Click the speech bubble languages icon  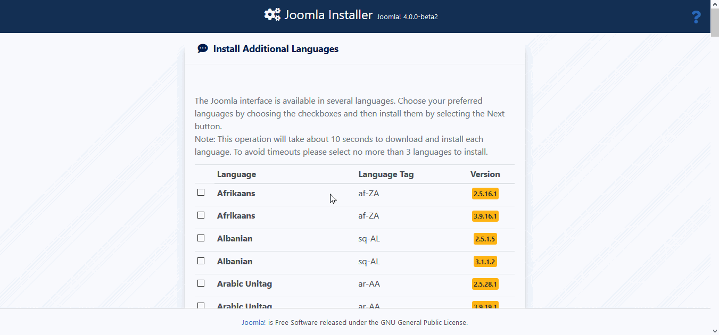pyautogui.click(x=203, y=49)
